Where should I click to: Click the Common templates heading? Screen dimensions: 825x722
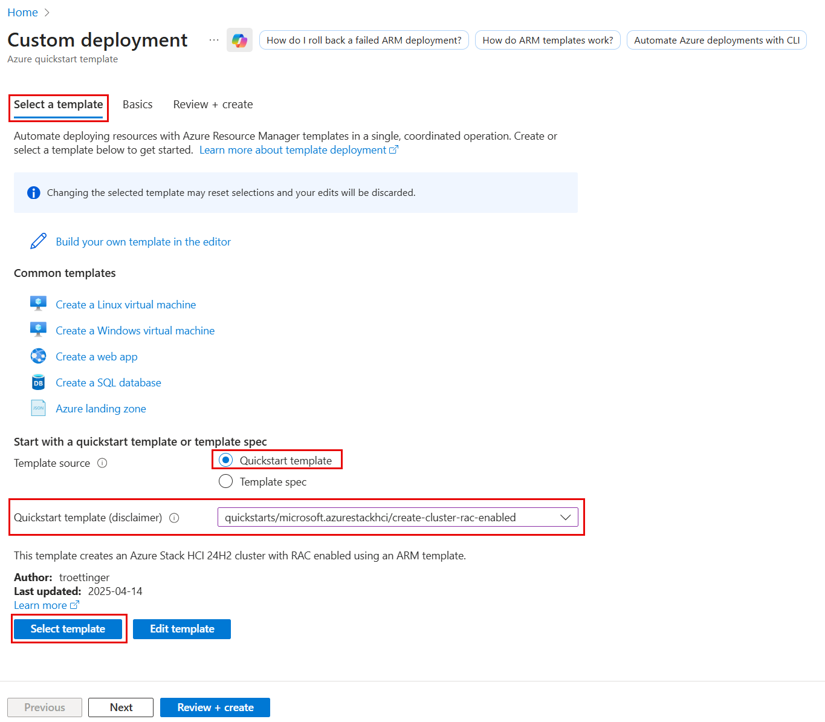tap(65, 273)
